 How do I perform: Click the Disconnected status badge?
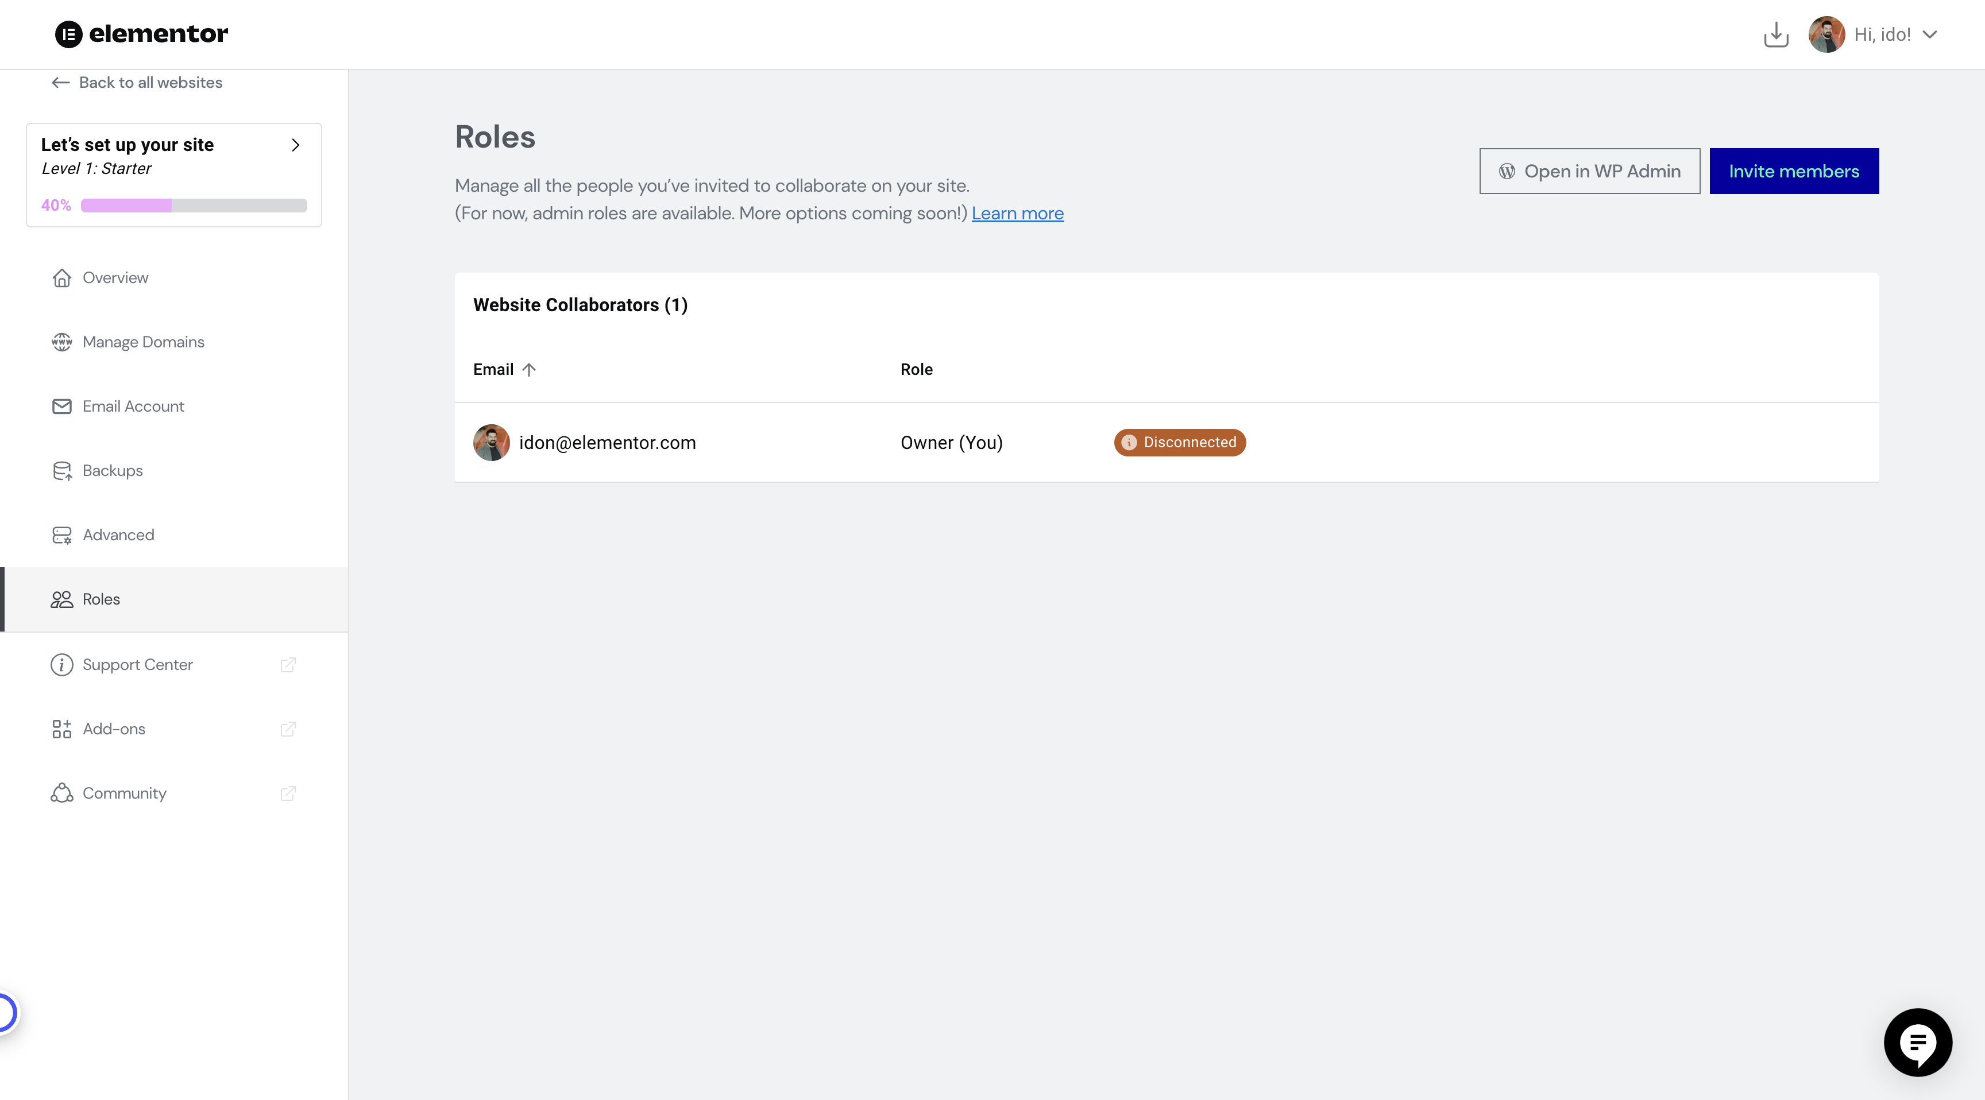1179,442
